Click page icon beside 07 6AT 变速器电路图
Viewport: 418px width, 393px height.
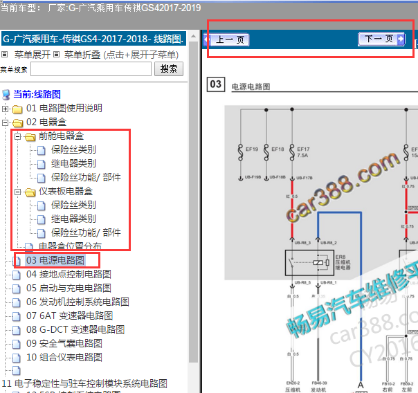(x=16, y=317)
